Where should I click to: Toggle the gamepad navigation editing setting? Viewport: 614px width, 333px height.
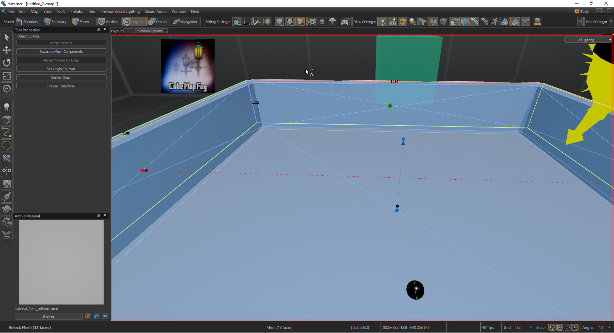coord(345,21)
